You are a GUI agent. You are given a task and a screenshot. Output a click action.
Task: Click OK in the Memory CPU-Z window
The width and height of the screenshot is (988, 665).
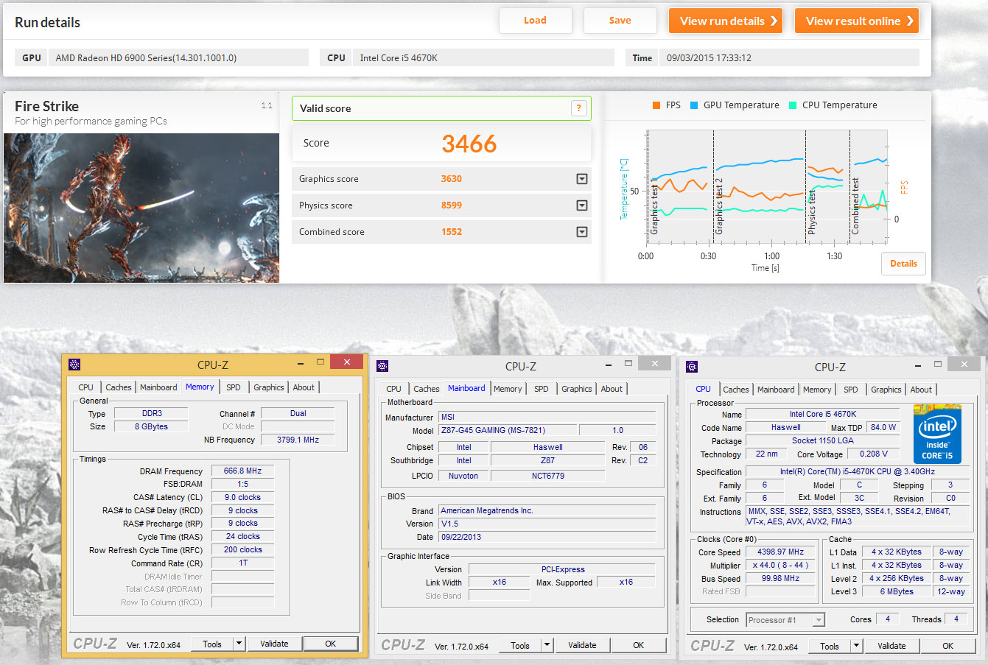[x=331, y=644]
